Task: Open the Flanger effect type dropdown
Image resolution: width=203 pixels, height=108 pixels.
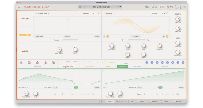Action: click(110, 13)
